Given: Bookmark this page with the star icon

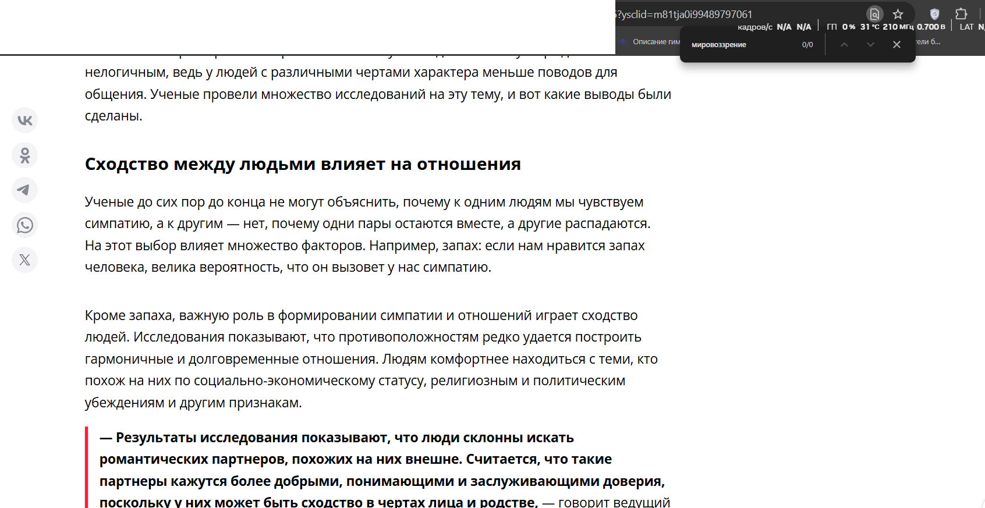Looking at the screenshot, I should [x=898, y=14].
